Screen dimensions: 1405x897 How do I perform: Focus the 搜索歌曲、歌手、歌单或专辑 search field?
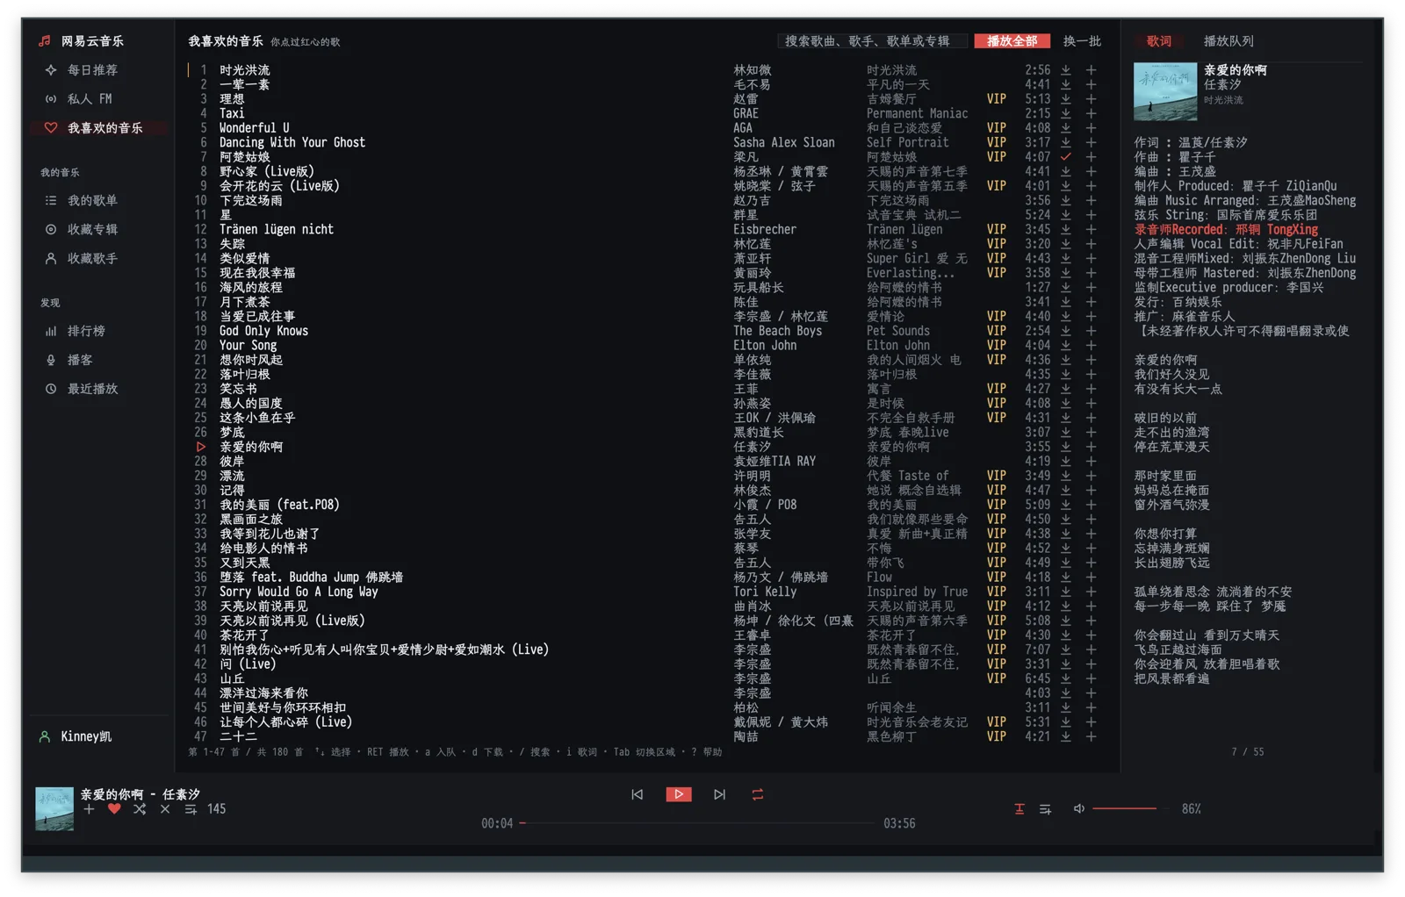coord(871,41)
